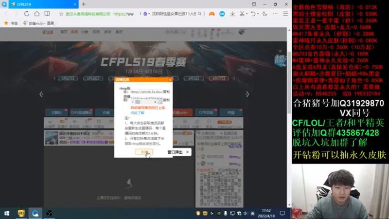
Task: Bookmark this page with the star icon
Action: tap(61, 14)
